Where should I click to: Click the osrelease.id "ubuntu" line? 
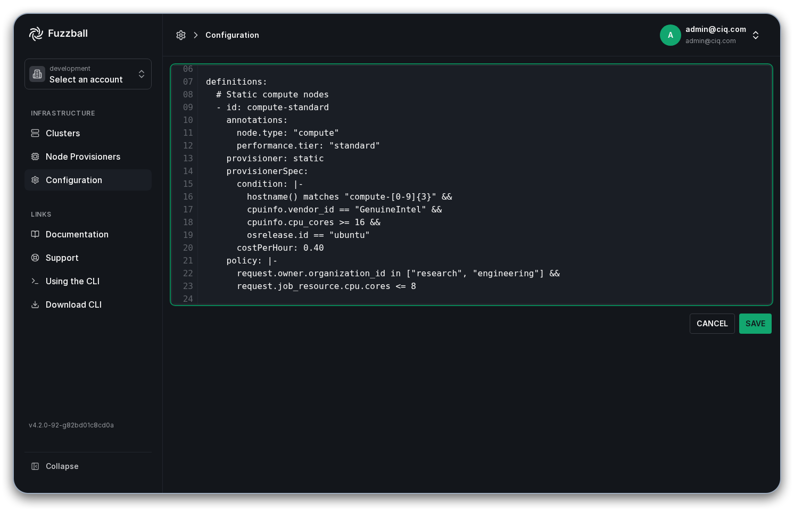(x=308, y=235)
